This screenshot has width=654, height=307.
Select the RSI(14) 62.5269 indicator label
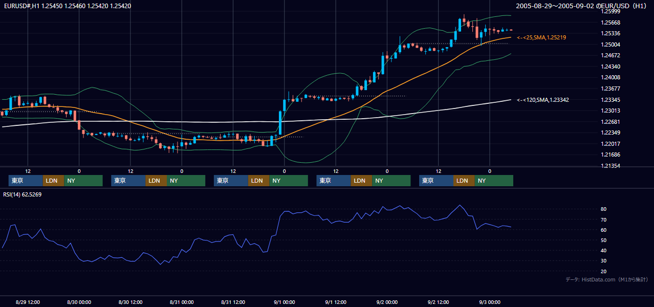coord(23,194)
